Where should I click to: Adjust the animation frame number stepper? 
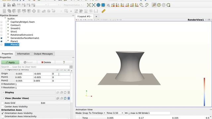tap(129, 113)
